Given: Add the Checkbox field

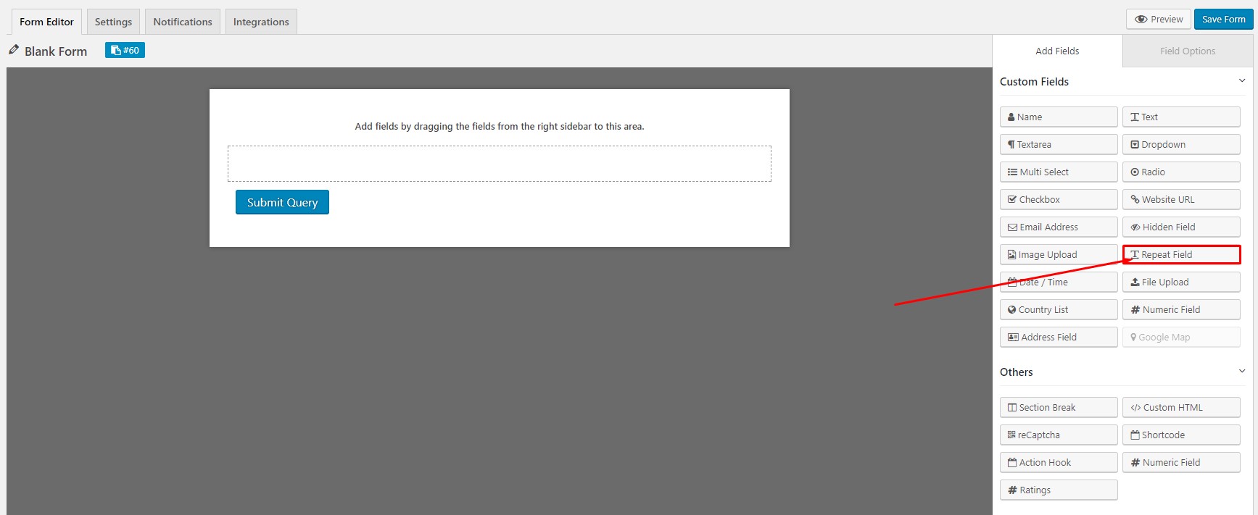Looking at the screenshot, I should click(1059, 199).
